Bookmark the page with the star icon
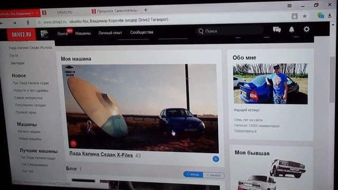 [305, 16]
